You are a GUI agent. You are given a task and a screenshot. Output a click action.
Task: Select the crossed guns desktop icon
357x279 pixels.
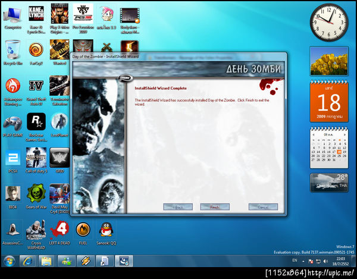coord(107,48)
